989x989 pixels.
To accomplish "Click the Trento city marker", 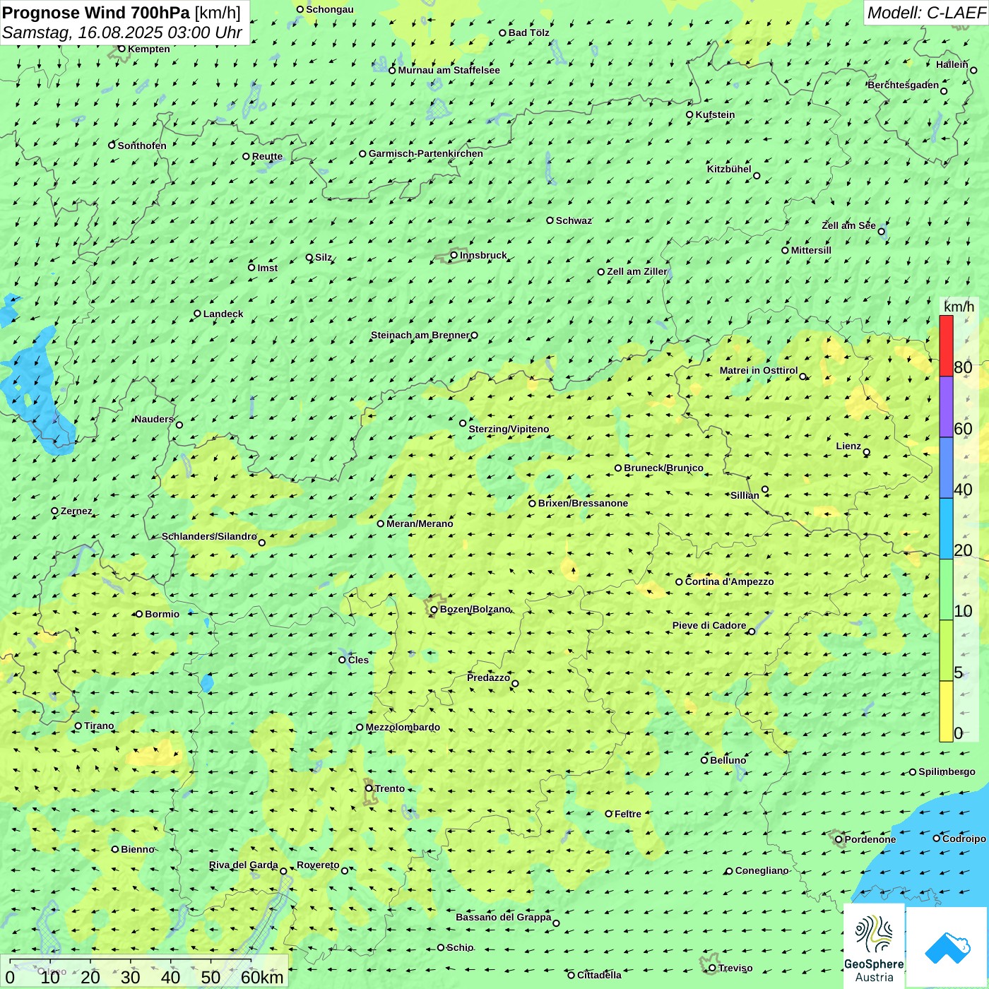I will pyautogui.click(x=369, y=788).
